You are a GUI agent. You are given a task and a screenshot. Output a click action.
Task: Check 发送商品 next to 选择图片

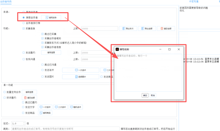102,77
